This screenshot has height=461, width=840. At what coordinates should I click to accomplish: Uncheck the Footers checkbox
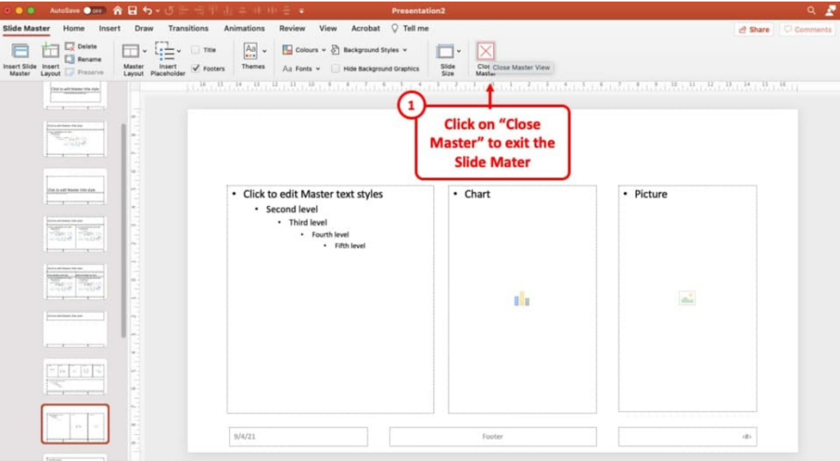[x=195, y=69]
